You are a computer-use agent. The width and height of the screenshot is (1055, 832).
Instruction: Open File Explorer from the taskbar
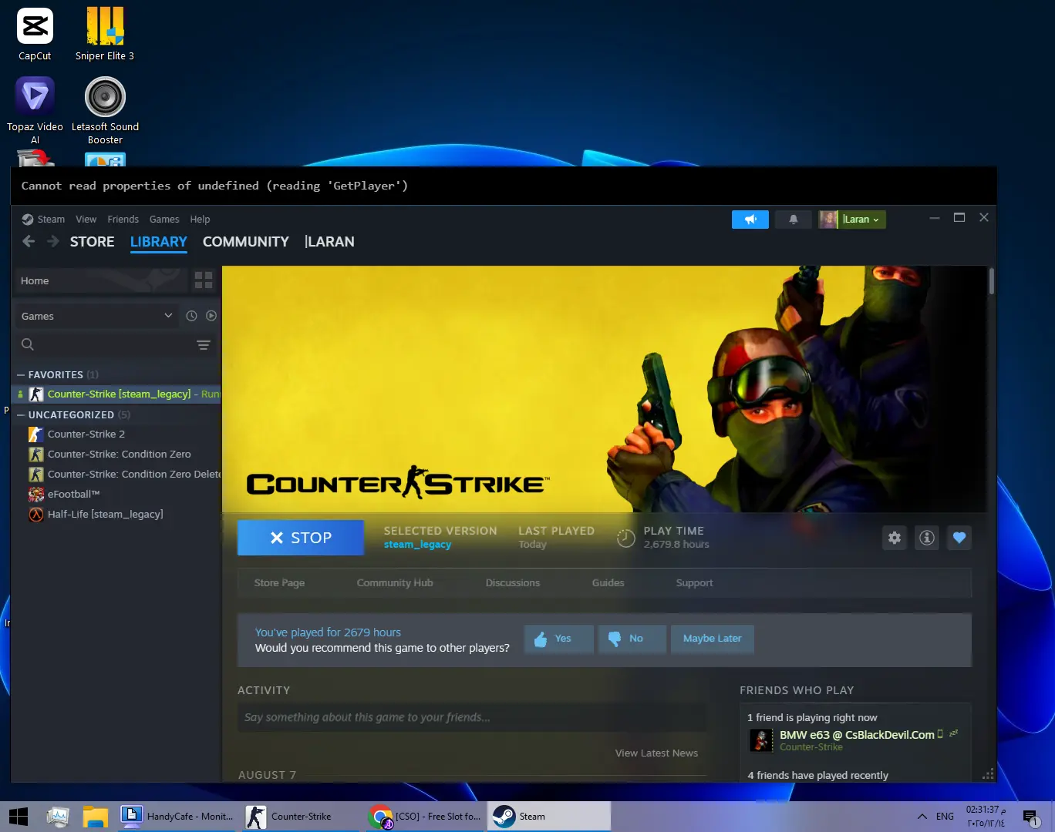(x=96, y=817)
